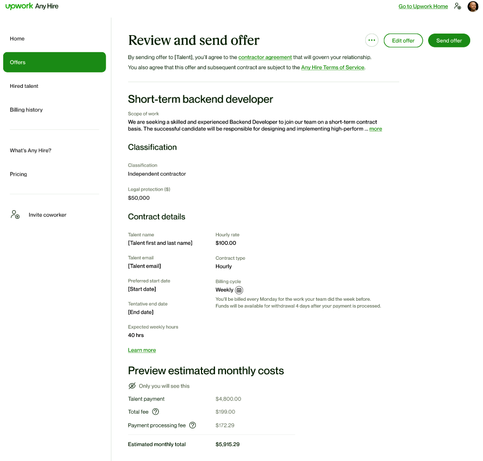Expand scope of work with more link

point(375,129)
